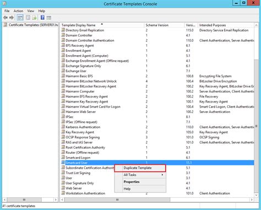Open the View menu

(31, 11)
